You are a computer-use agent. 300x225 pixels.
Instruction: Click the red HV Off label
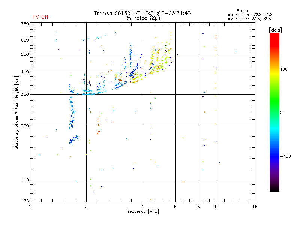40,17
